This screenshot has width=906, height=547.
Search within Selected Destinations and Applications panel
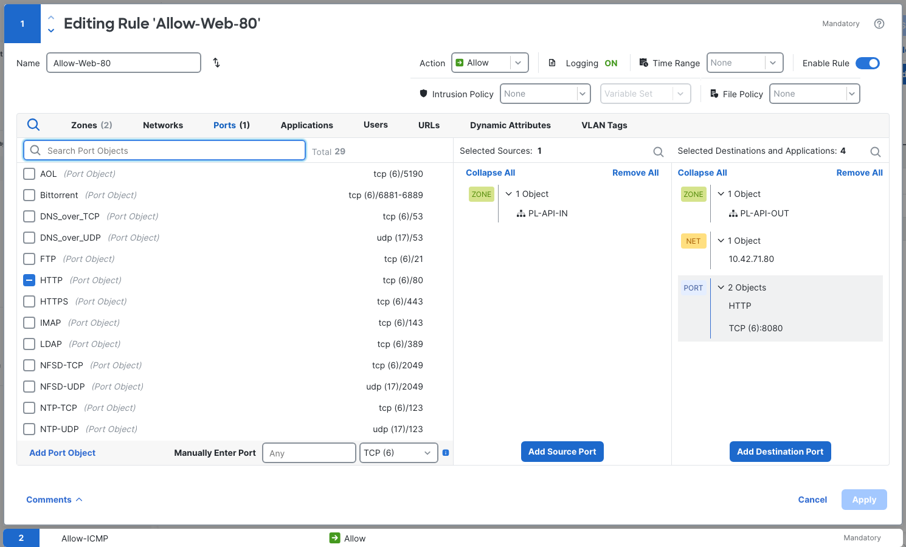tap(875, 152)
